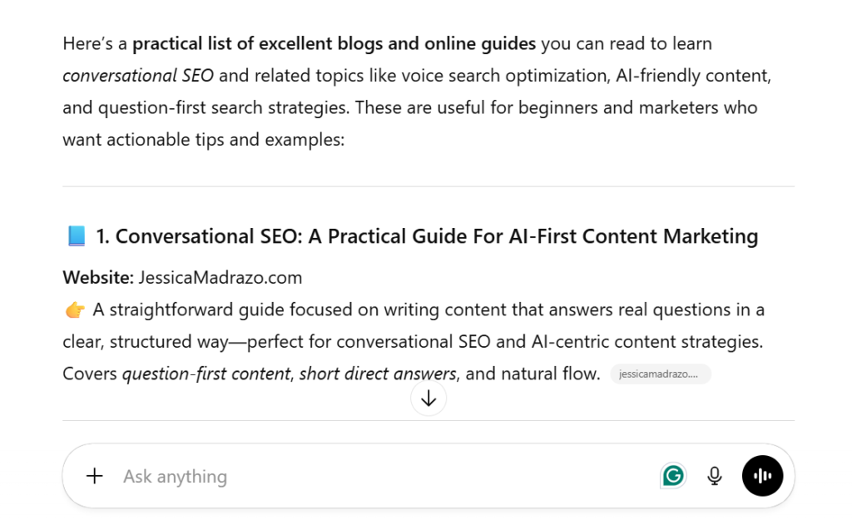Click the blue book emoji beside heading 1

tap(77, 236)
